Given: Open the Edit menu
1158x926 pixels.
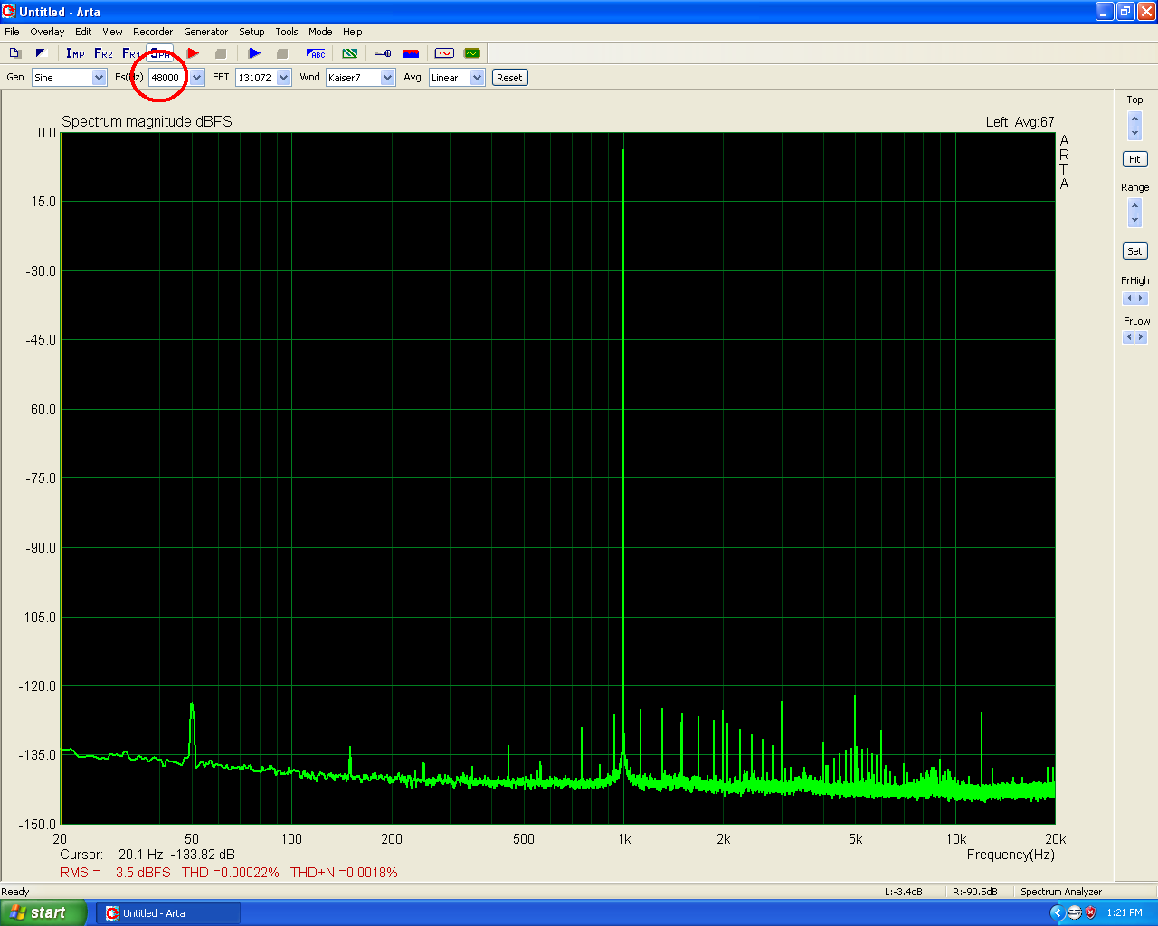Looking at the screenshot, I should click(x=83, y=32).
